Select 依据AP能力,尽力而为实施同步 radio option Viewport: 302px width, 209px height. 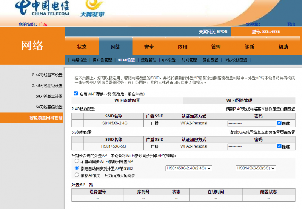click(77, 175)
